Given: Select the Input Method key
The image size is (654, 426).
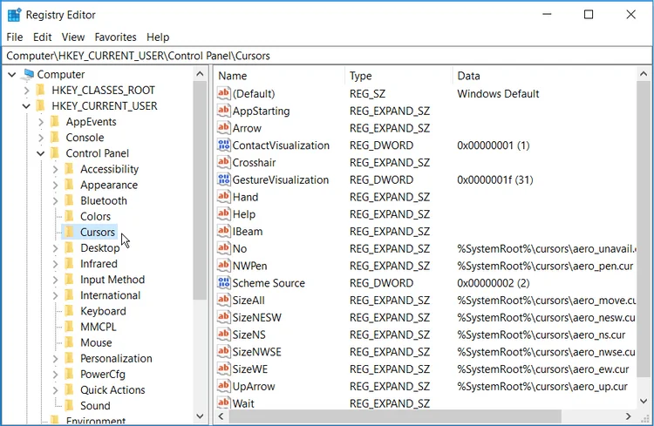Looking at the screenshot, I should (112, 280).
